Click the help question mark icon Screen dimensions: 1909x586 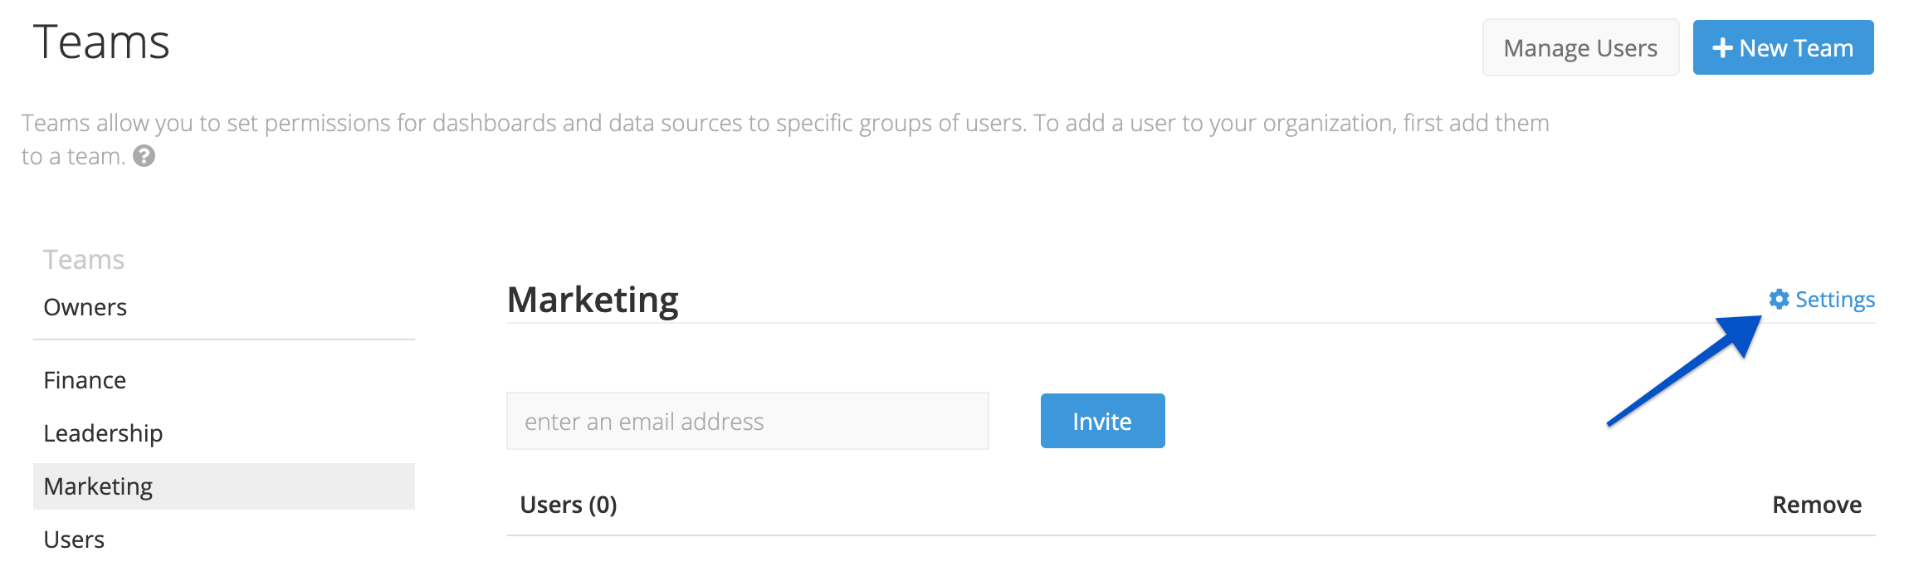(144, 156)
